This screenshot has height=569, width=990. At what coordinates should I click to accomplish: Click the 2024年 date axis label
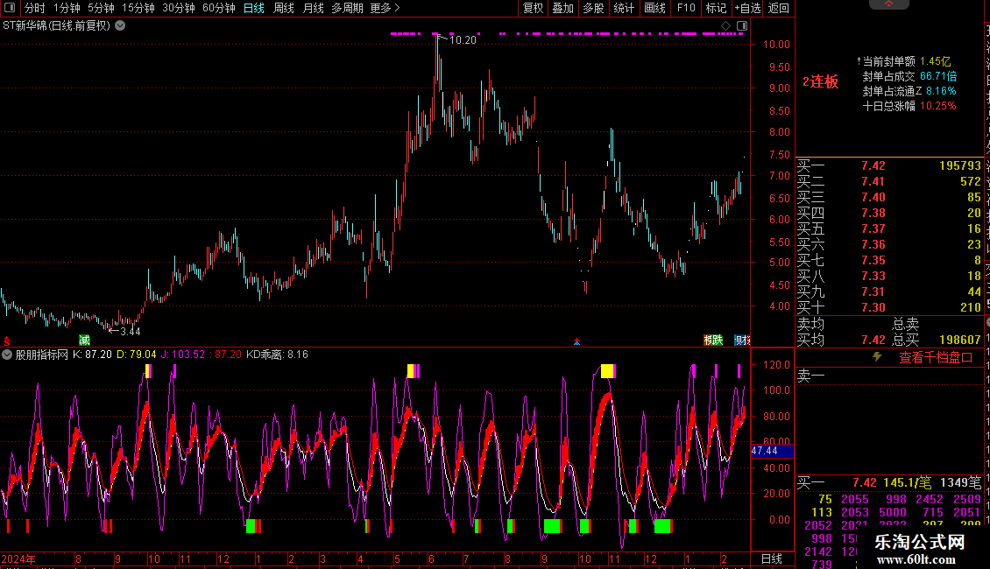(18, 558)
